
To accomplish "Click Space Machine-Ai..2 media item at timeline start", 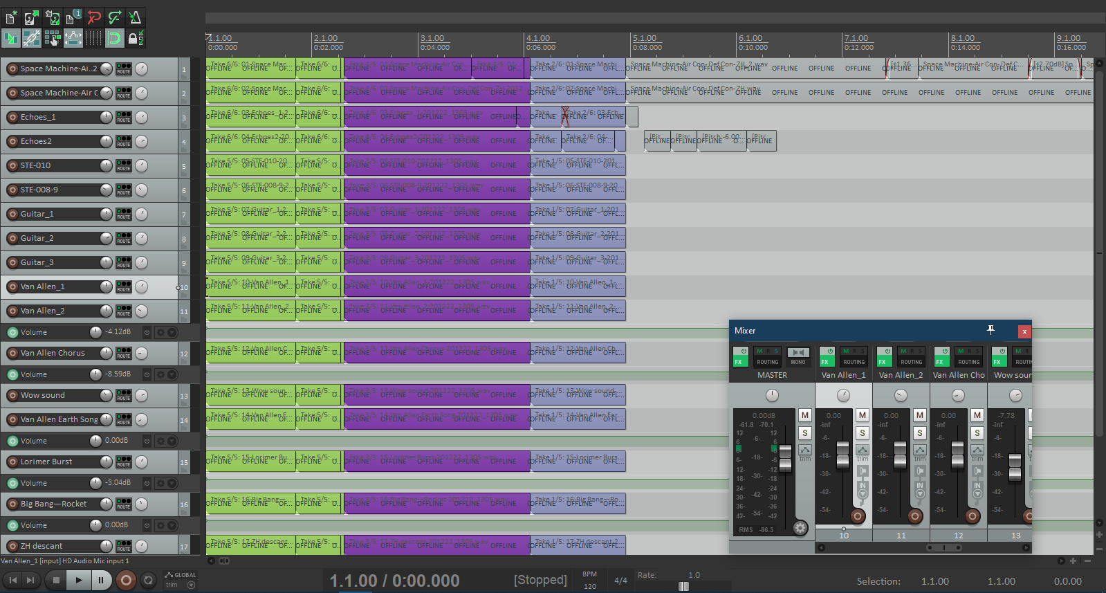I will [x=250, y=69].
